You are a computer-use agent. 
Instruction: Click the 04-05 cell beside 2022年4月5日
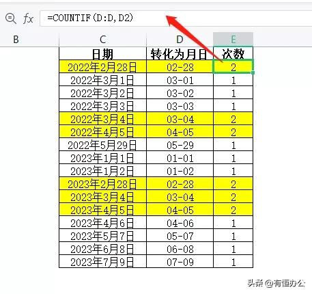pos(180,131)
